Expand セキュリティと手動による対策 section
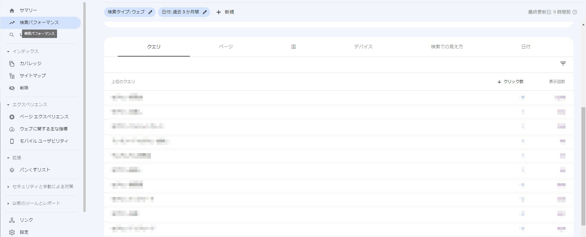This screenshot has width=586, height=237. [x=8, y=187]
